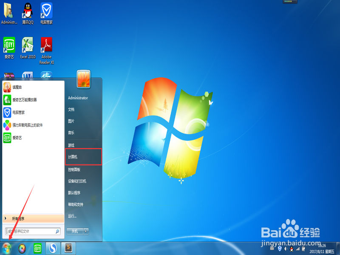The image size is (340, 255).
Task: Open the volume speaker tray icon
Action: point(286,249)
